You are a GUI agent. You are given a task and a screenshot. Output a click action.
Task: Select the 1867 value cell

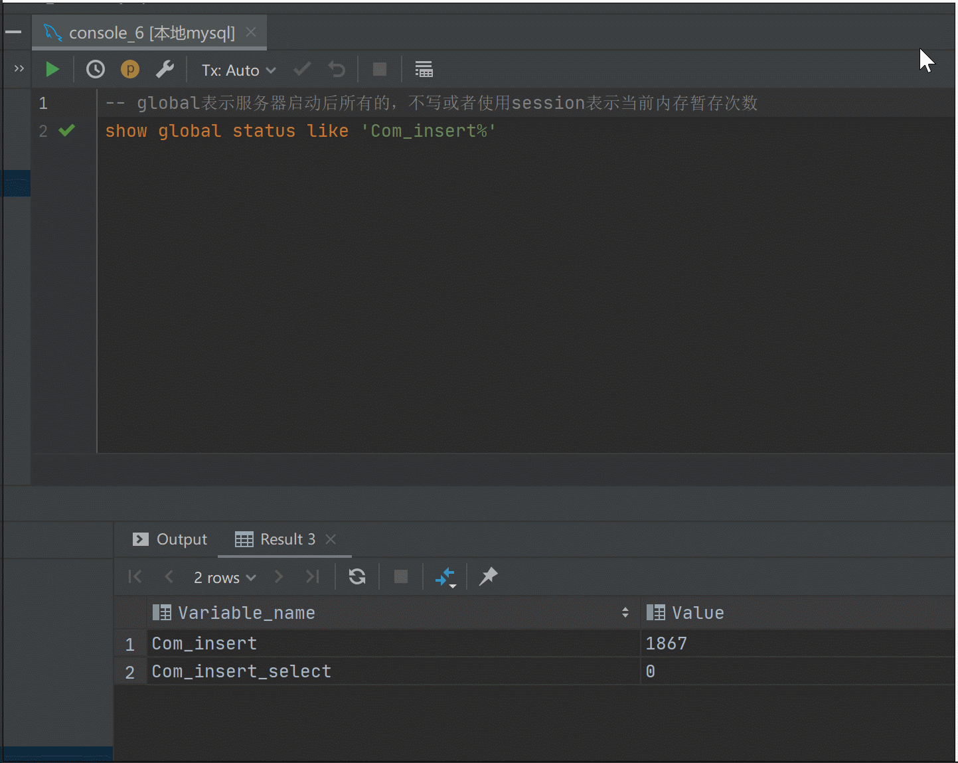[798, 643]
